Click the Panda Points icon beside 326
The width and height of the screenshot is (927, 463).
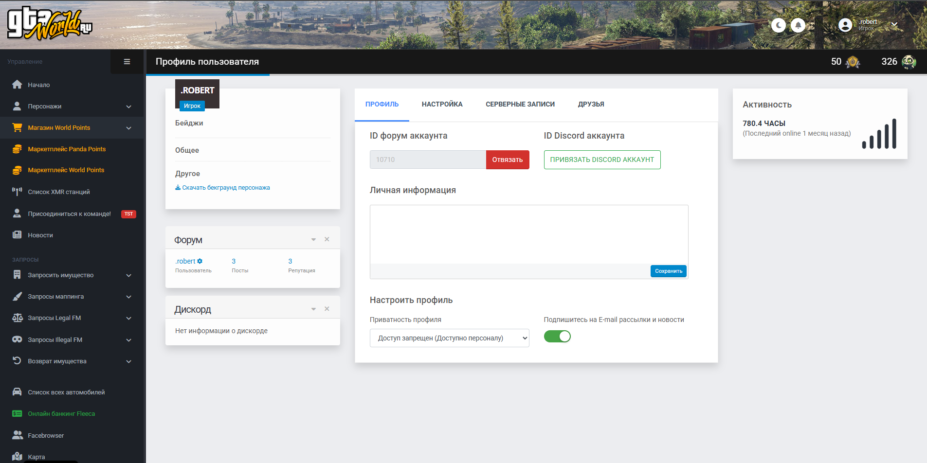909,62
